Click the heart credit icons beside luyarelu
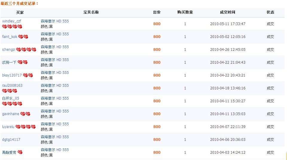The width and height of the screenshot is (287, 160). pyautogui.click(x=26, y=127)
